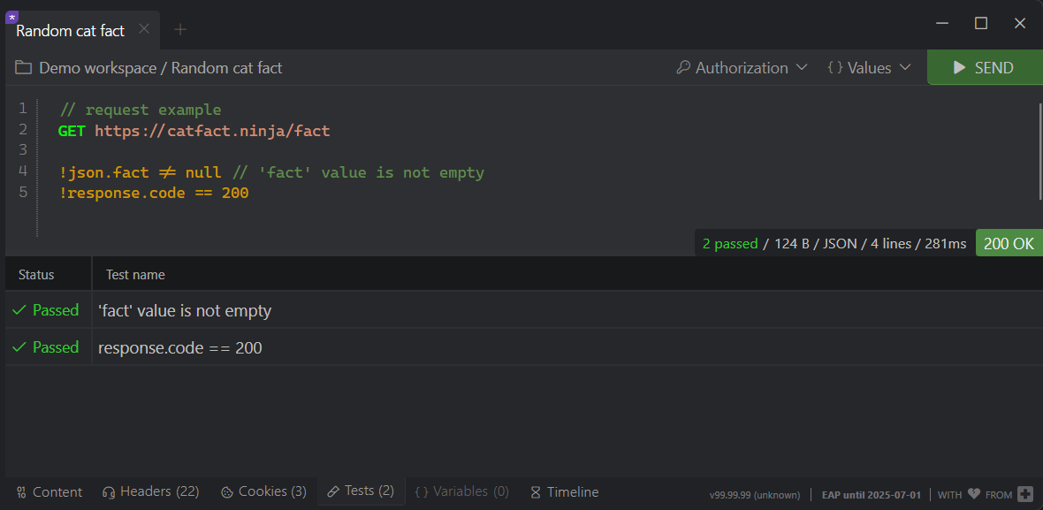Click checkmark icon of response.code test
This screenshot has width=1043, height=510.
[x=20, y=347]
